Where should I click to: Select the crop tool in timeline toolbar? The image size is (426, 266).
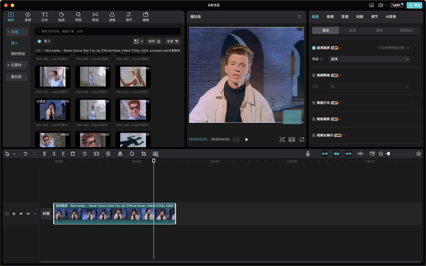[x=144, y=154]
